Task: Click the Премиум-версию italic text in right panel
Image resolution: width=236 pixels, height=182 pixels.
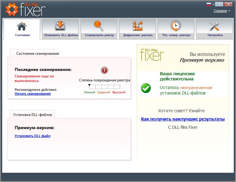Action: 202,60
